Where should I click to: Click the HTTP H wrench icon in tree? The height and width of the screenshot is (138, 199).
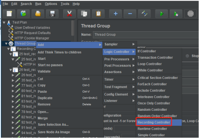click(x=20, y=65)
